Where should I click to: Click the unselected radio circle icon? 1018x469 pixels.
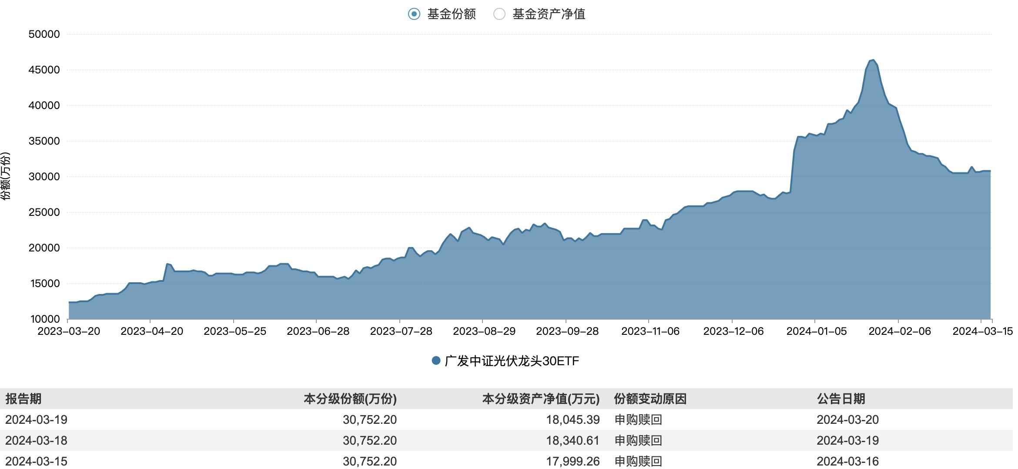(x=500, y=14)
